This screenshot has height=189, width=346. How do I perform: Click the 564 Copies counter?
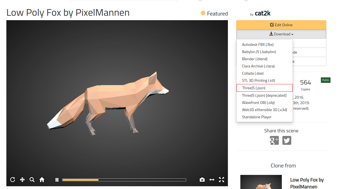point(305,85)
